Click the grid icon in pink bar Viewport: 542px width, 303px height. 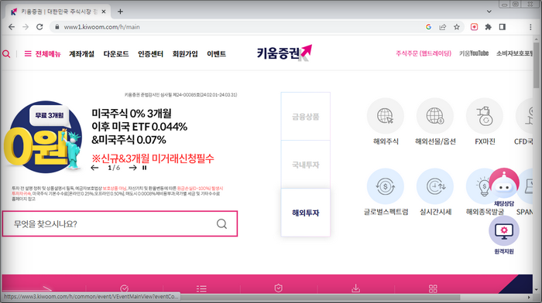[433, 288]
